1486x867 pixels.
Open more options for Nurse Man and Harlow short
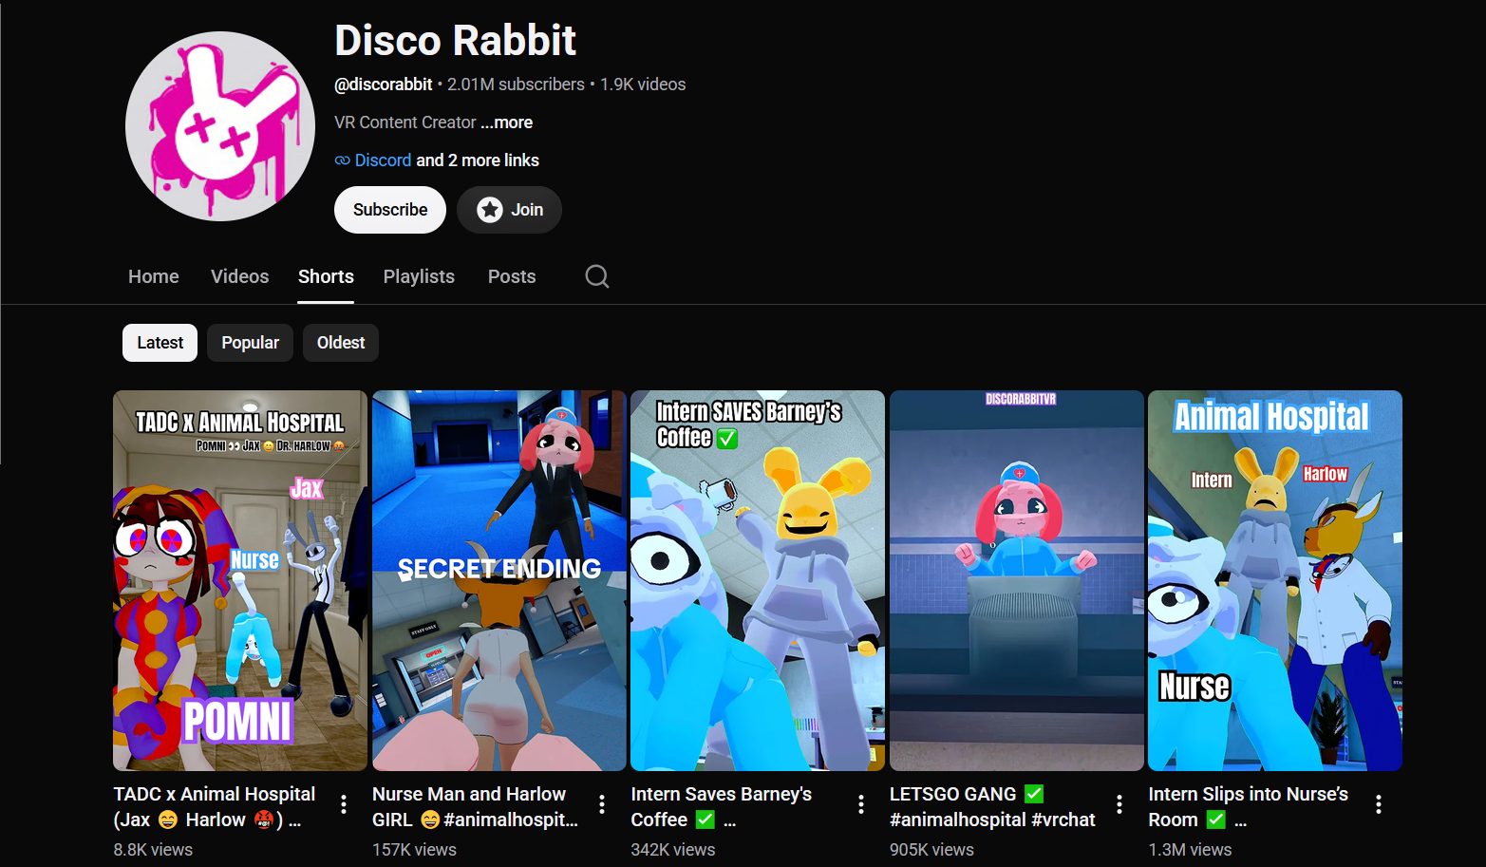tap(602, 804)
